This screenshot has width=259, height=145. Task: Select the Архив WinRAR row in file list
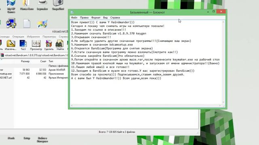pyautogui.click(x=34, y=70)
